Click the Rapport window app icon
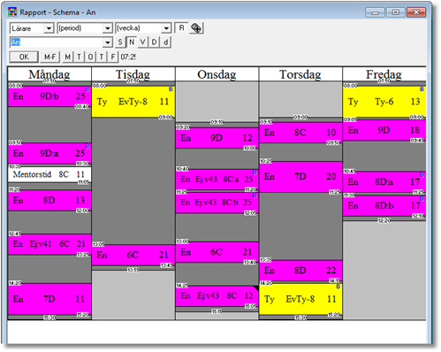 point(12,12)
